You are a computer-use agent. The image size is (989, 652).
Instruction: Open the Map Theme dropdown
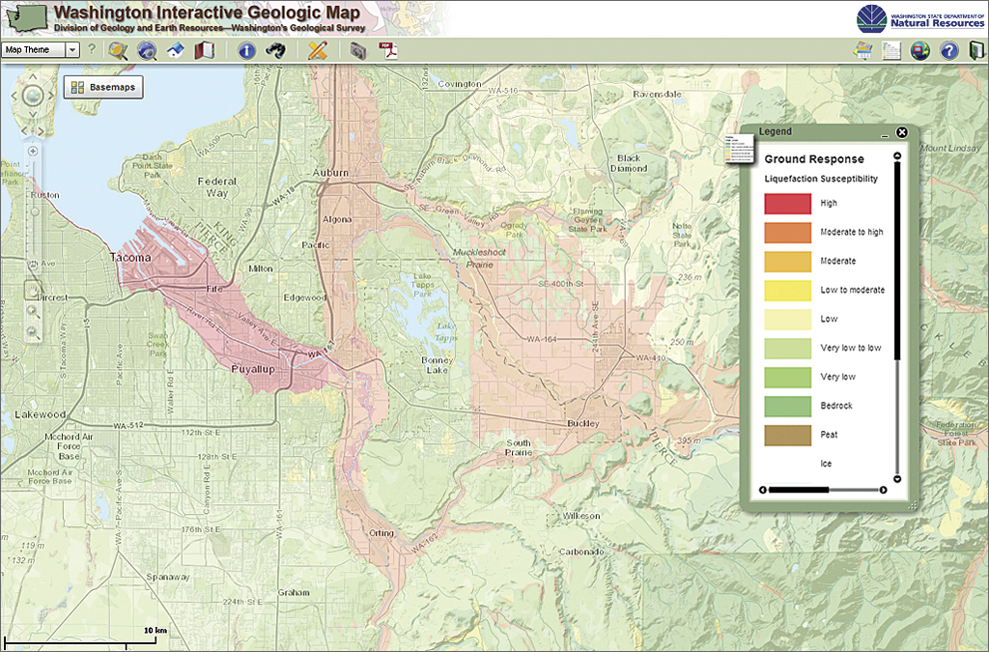pyautogui.click(x=41, y=50)
